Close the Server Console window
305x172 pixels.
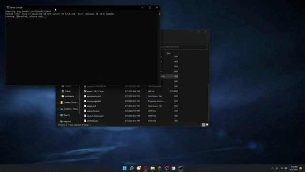[x=157, y=8]
